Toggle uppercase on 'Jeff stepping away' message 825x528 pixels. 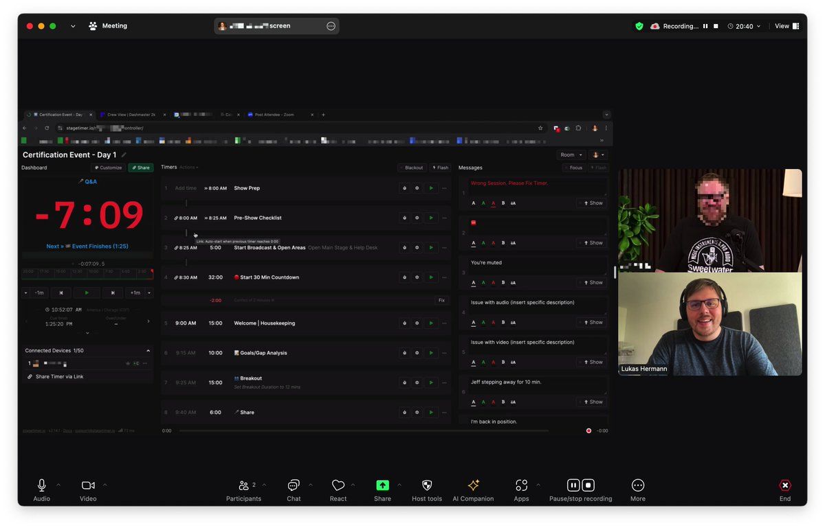(514, 402)
